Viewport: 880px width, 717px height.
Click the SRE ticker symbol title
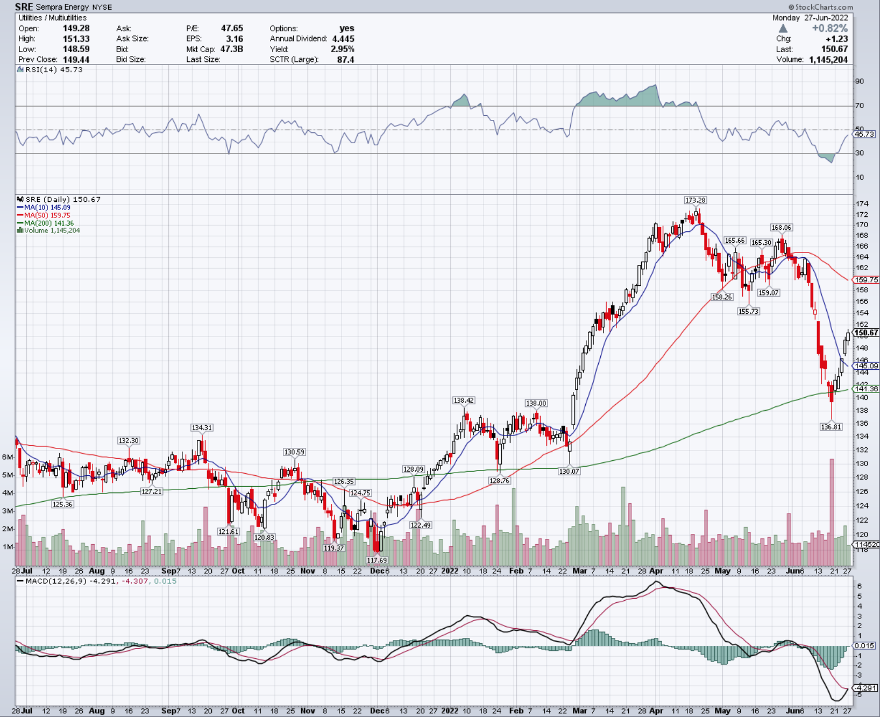tap(24, 6)
